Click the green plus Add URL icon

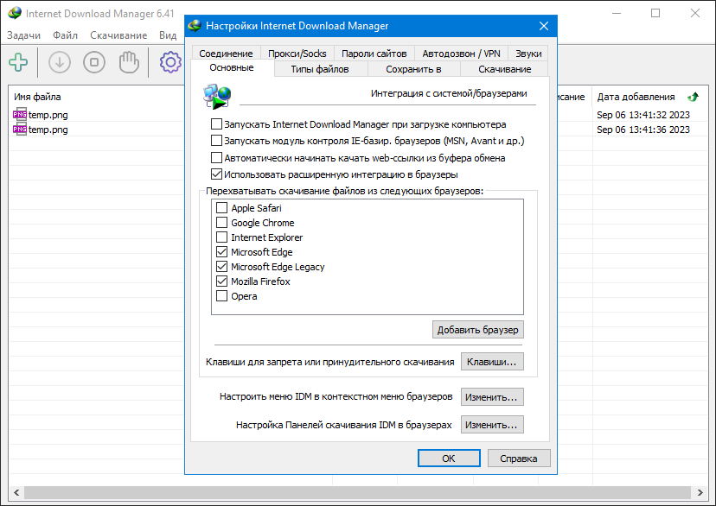pyautogui.click(x=18, y=62)
